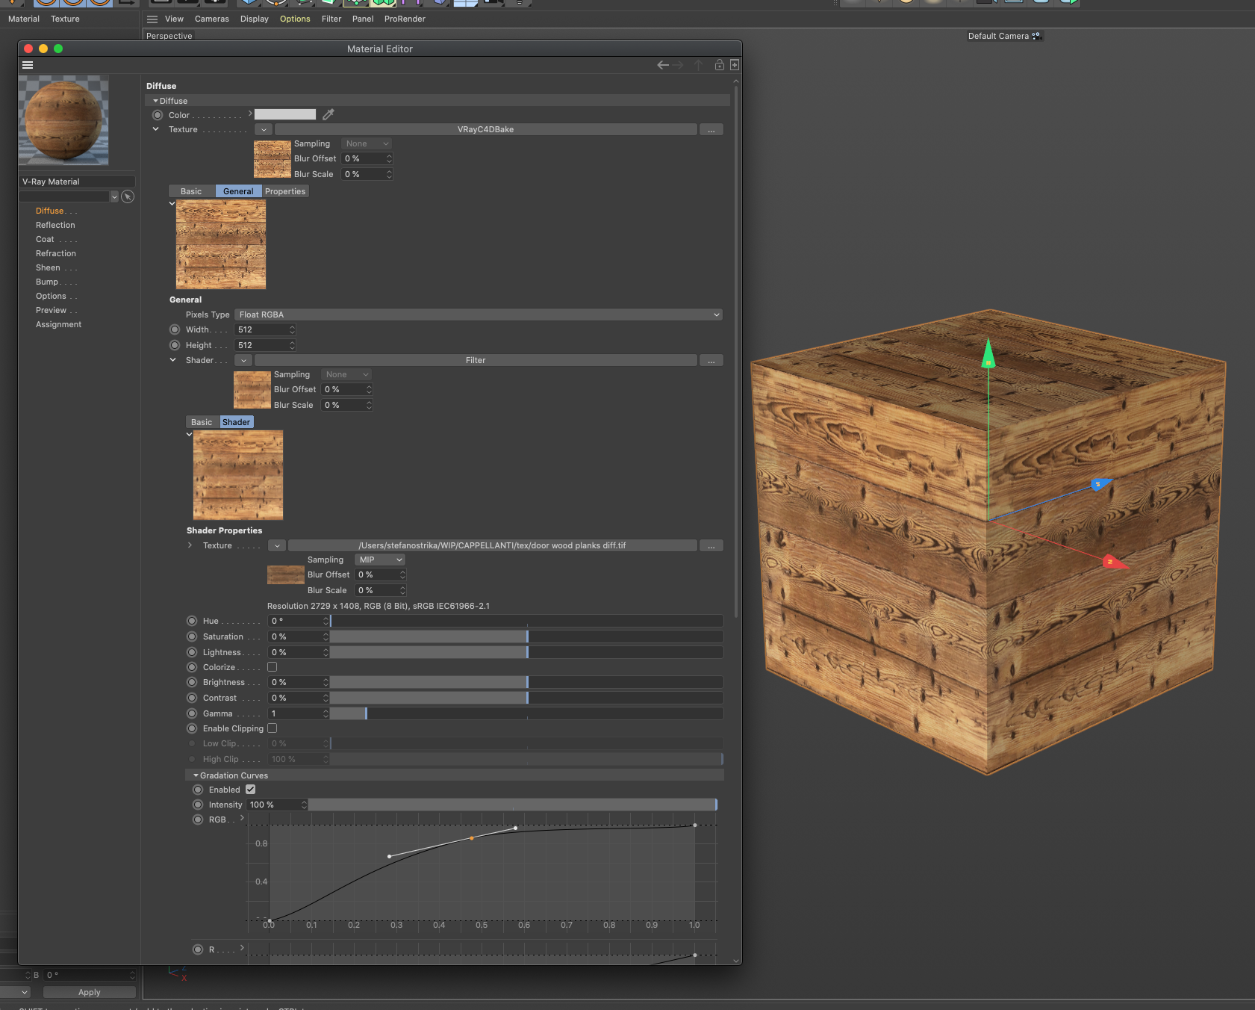Viewport: 1255px width, 1010px height.
Task: Click the ellipsis button next to VRayC4DBake
Action: tap(711, 130)
